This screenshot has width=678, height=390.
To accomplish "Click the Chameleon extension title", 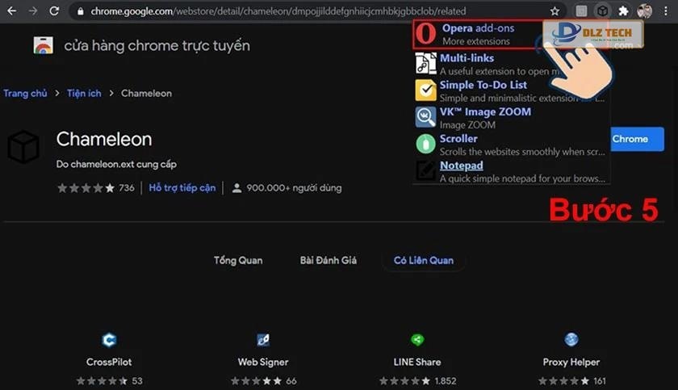I will click(104, 139).
